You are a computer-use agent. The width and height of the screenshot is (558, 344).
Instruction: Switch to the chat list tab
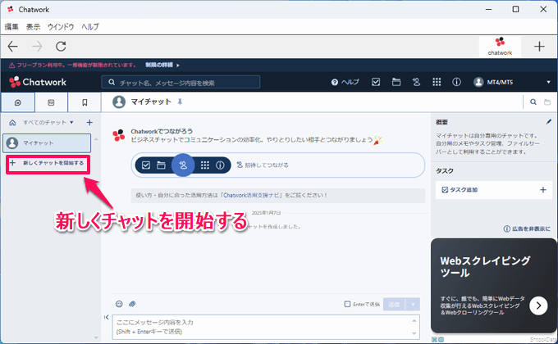pyautogui.click(x=18, y=102)
